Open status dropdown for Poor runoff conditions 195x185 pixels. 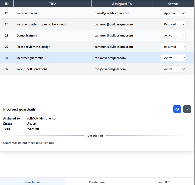(173, 69)
